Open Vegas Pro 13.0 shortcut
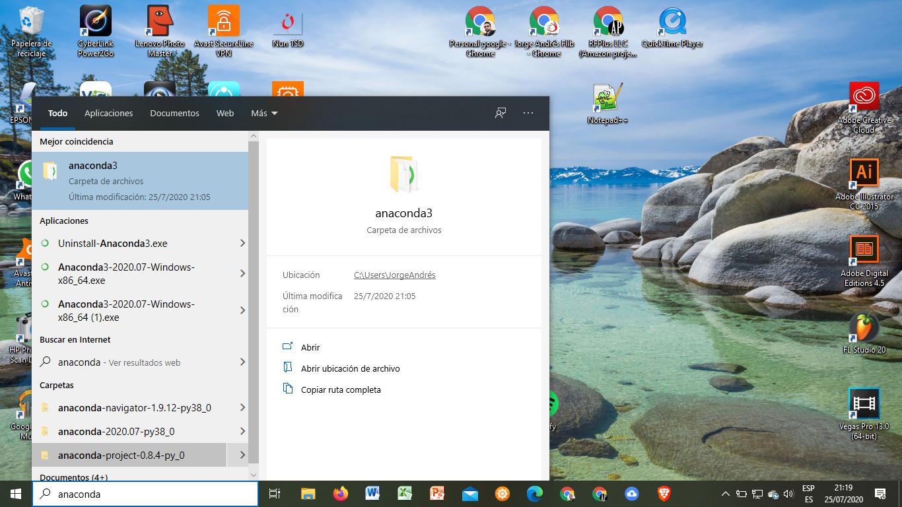The image size is (902, 507). [x=864, y=414]
